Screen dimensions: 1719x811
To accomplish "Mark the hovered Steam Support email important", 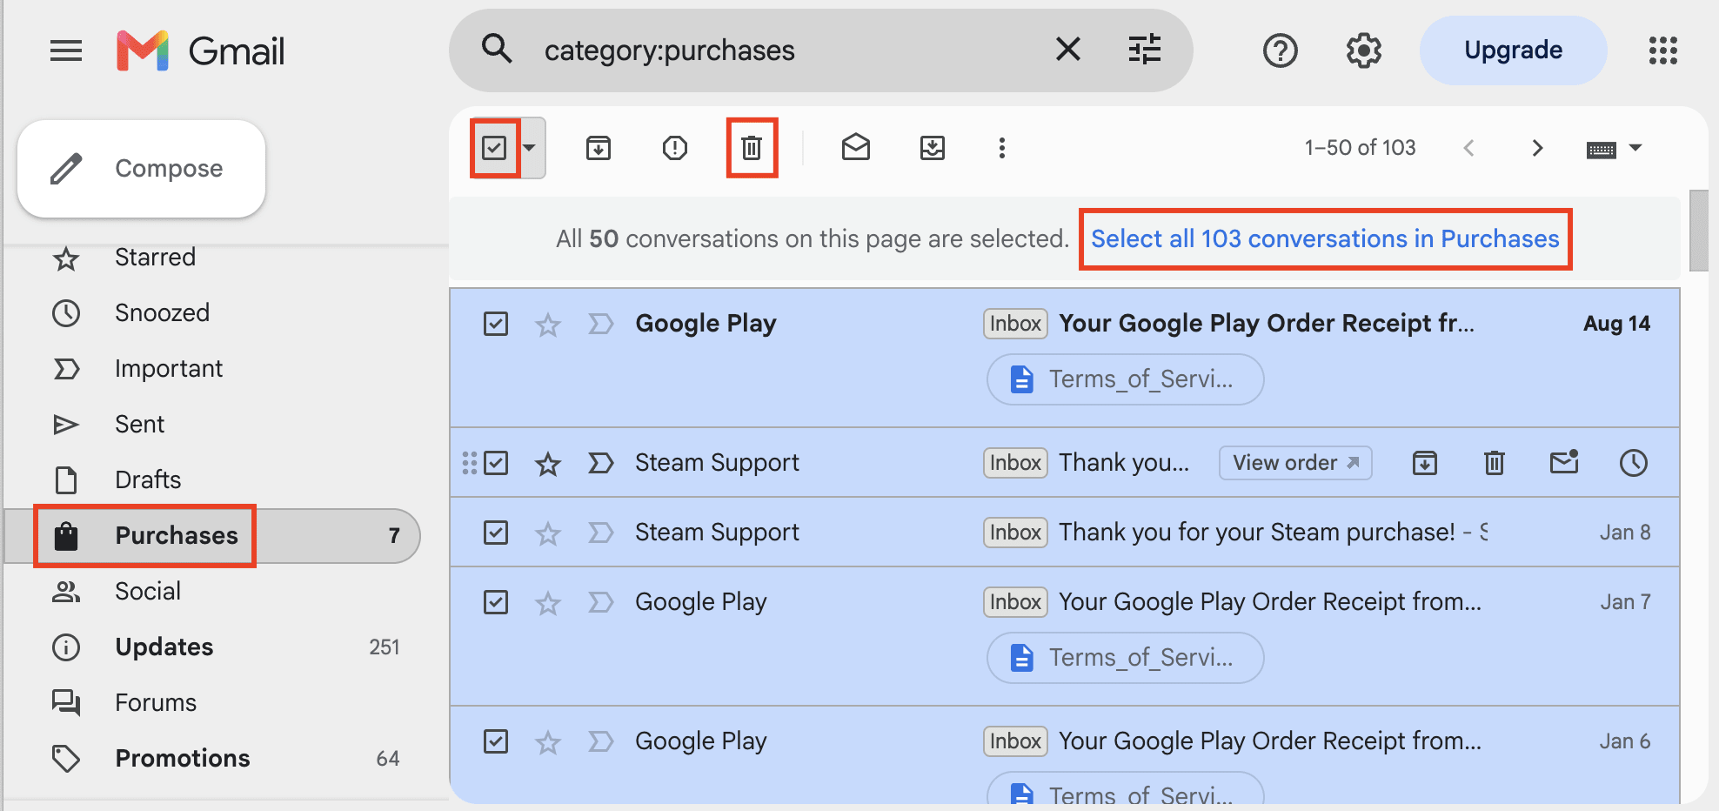I will click(x=600, y=464).
